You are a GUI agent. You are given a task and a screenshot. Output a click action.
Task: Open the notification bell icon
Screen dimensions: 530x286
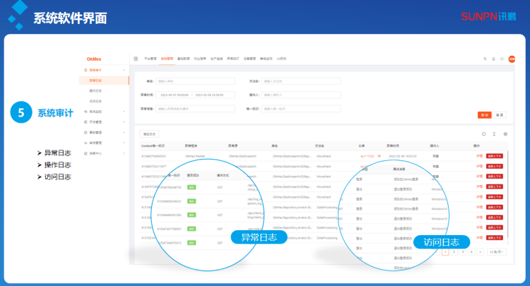pos(493,59)
